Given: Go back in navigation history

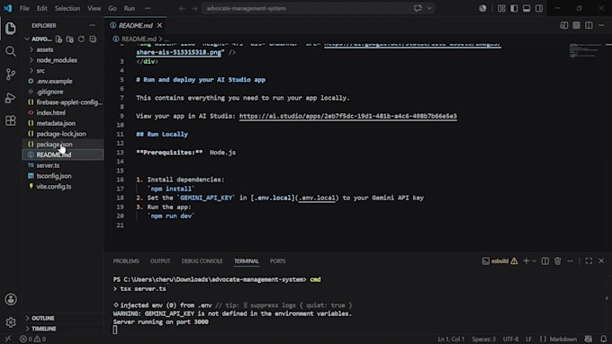Looking at the screenshot, I should point(182,8).
